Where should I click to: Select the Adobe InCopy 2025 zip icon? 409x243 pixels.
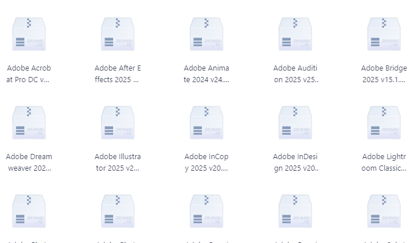point(207,123)
